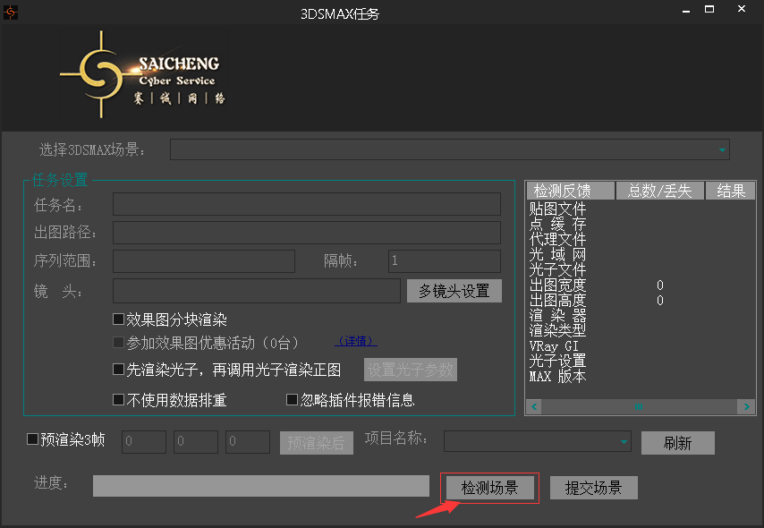
Task: Click the 设置光子参数 button
Action: pyautogui.click(x=411, y=370)
